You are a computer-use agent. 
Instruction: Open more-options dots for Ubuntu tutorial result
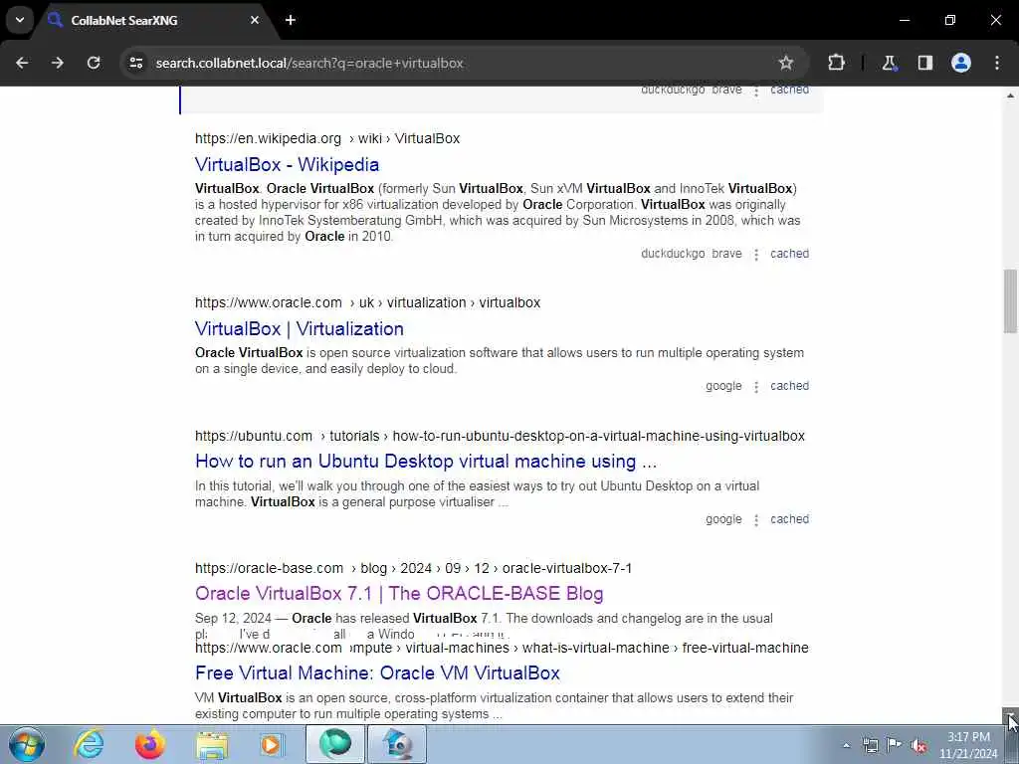click(756, 520)
